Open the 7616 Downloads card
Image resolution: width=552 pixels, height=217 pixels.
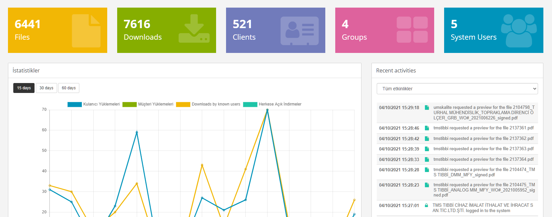(x=167, y=30)
